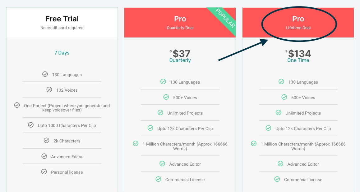Click the One Porject feature description
This screenshot has height=192, width=360.
[67, 108]
